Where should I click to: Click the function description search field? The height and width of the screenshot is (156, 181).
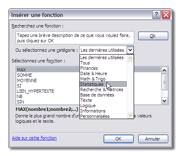coord(75,38)
